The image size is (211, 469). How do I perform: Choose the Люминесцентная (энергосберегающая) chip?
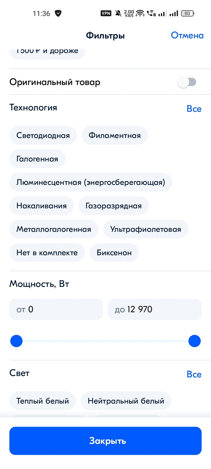click(91, 182)
